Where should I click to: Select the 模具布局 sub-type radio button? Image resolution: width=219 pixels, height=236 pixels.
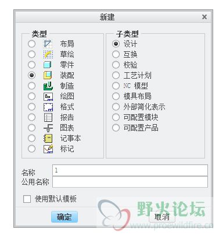pyautogui.click(x=116, y=96)
